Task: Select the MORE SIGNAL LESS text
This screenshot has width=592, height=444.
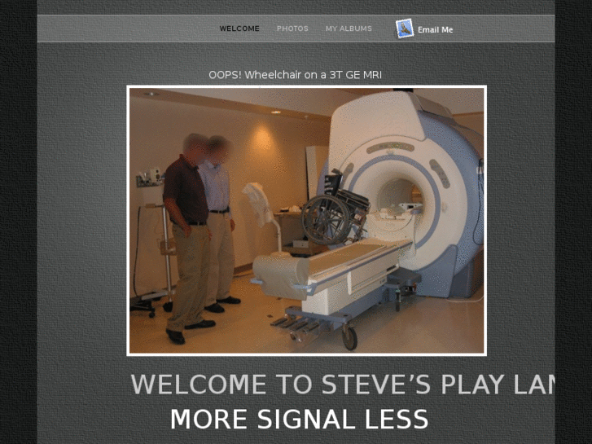Action: coord(299,420)
